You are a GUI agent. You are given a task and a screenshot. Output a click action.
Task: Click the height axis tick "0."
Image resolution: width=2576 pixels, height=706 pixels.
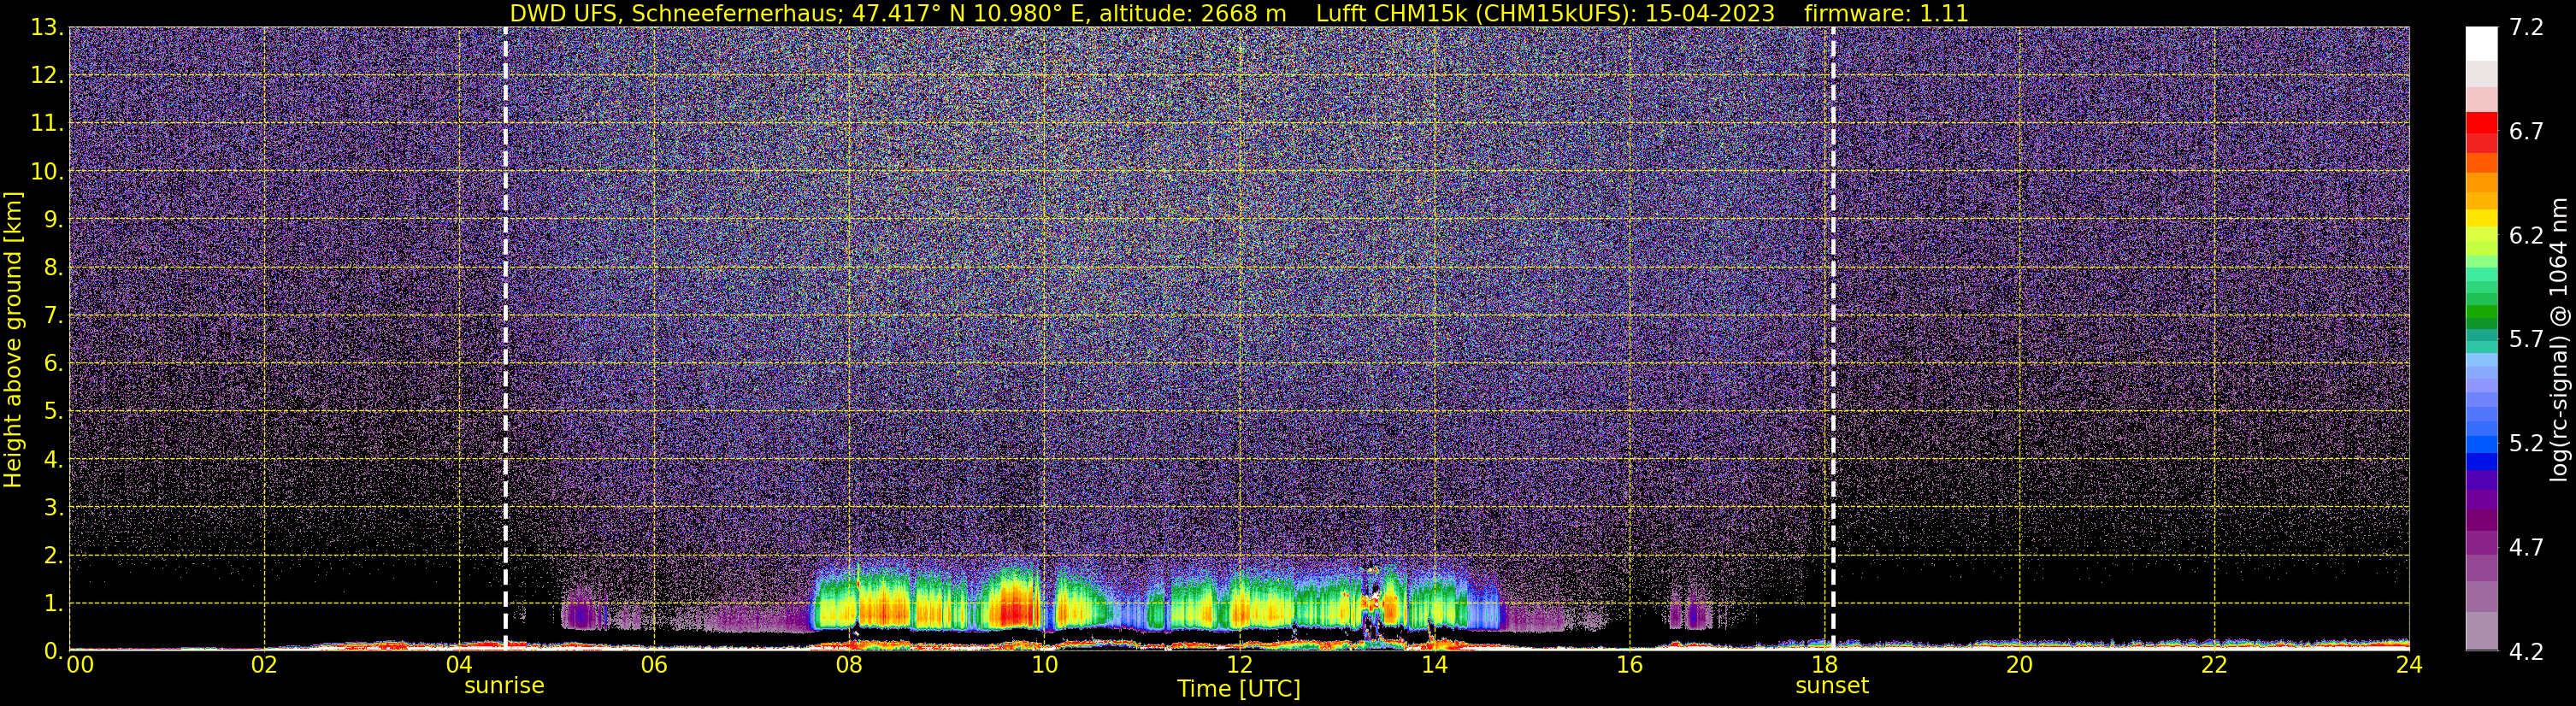click(53, 651)
